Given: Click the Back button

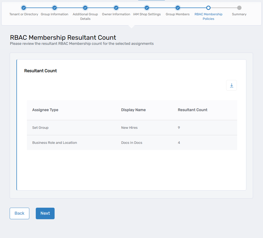Looking at the screenshot, I should pos(19,213).
